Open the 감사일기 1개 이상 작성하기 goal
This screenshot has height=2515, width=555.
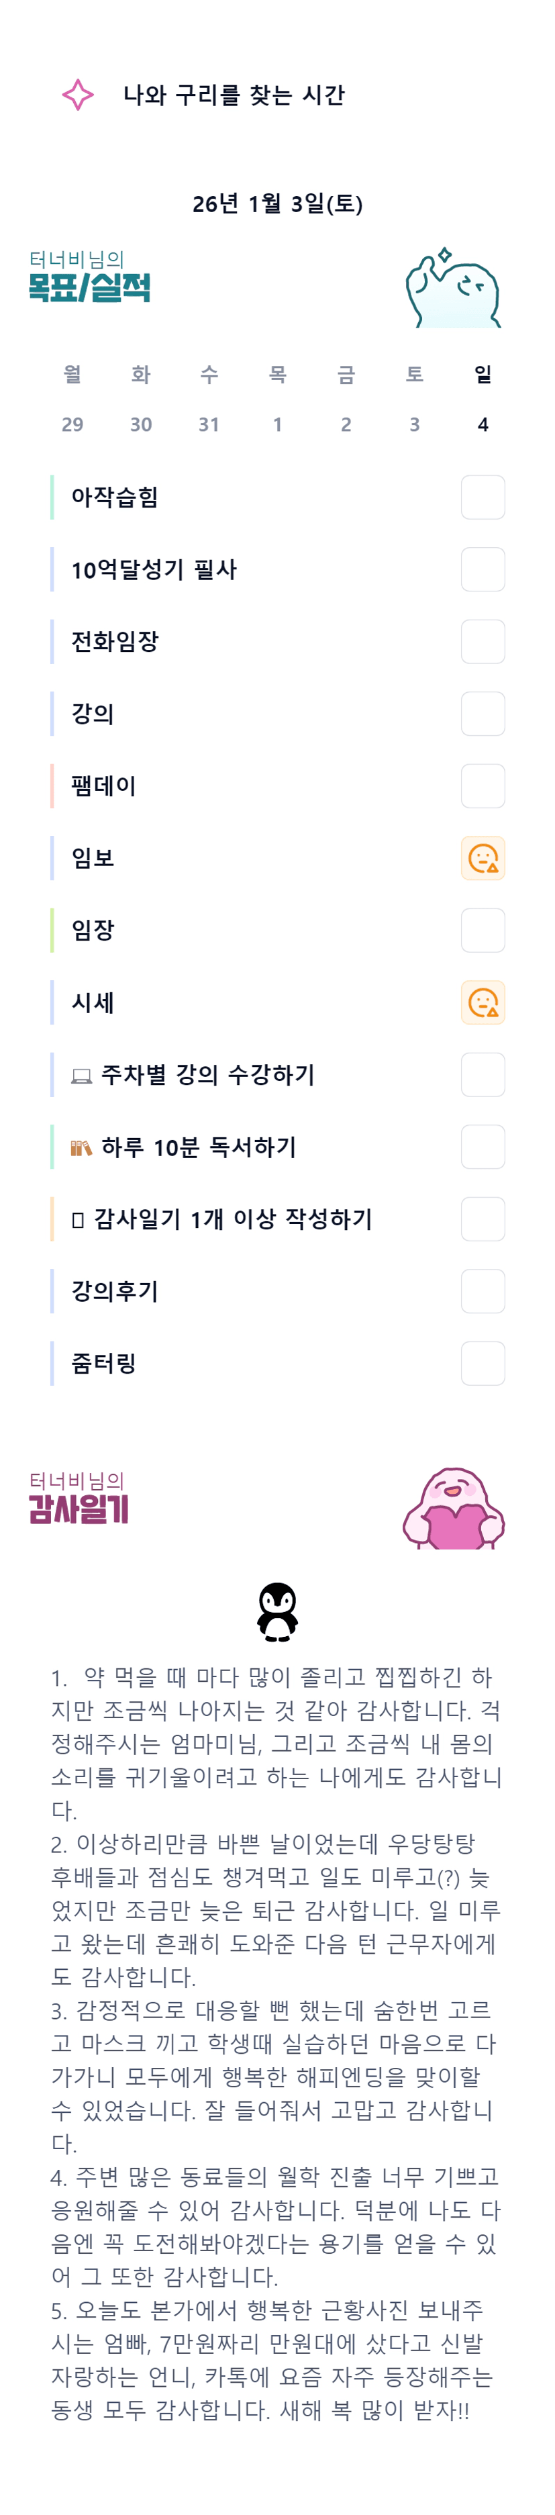point(232,1219)
